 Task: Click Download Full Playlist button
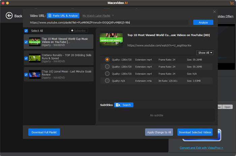click(x=44, y=132)
